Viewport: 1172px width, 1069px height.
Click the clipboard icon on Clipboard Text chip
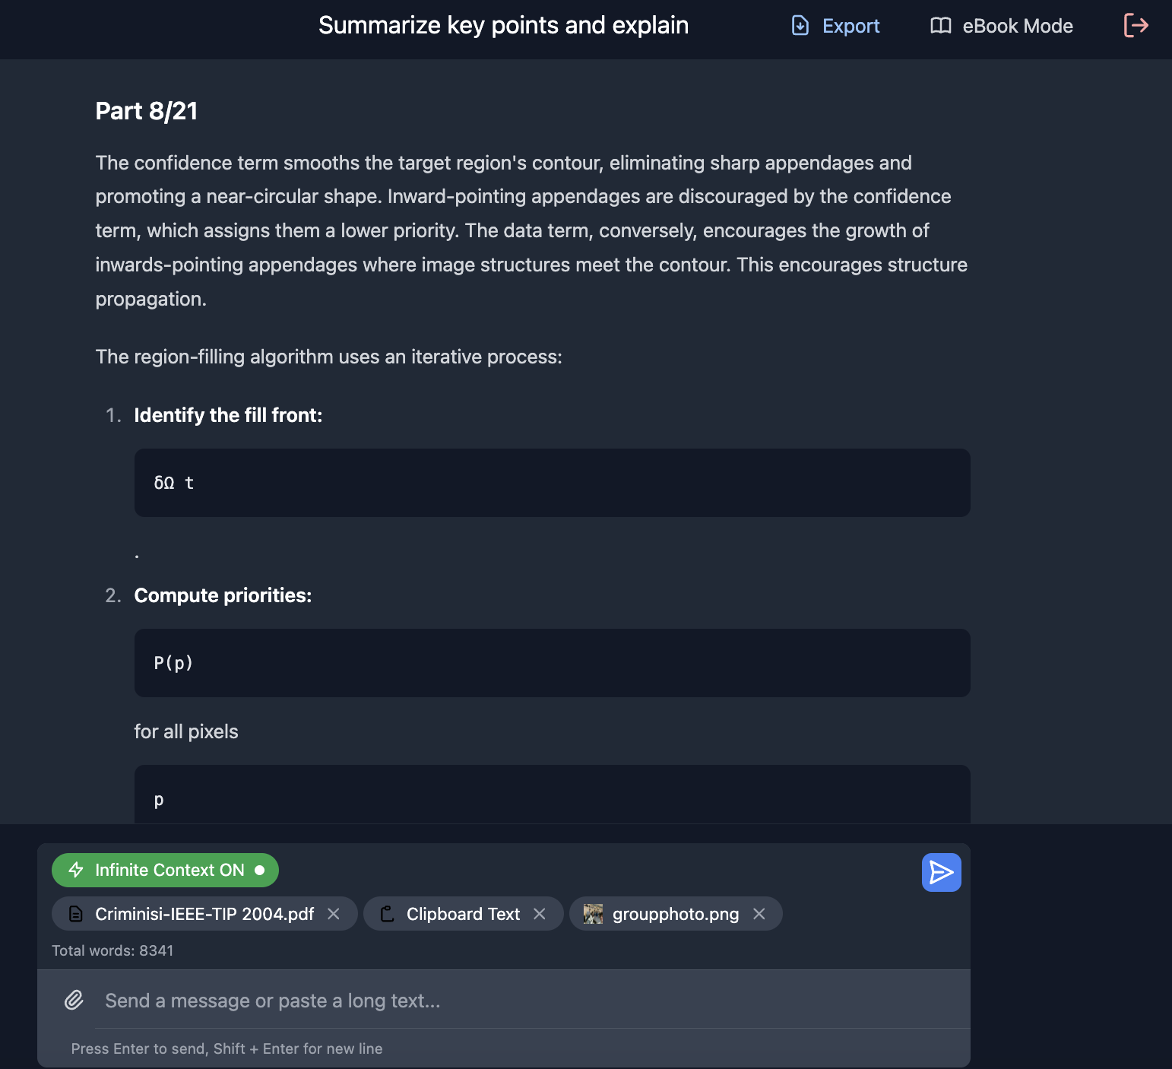(387, 914)
